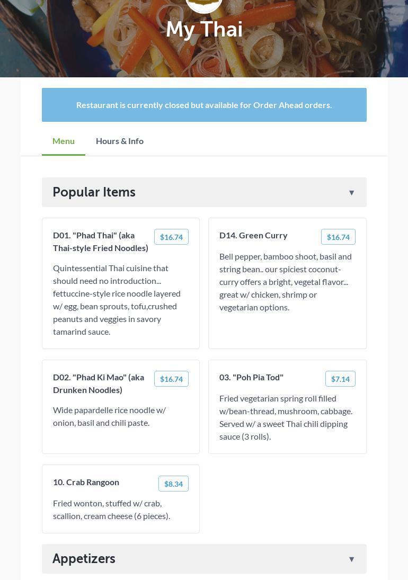Click the Green Curry description text

click(x=285, y=282)
